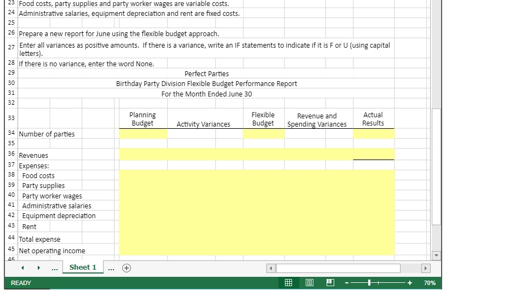
Task: Click the vertical scrollbar thumb
Action: click(436, 167)
